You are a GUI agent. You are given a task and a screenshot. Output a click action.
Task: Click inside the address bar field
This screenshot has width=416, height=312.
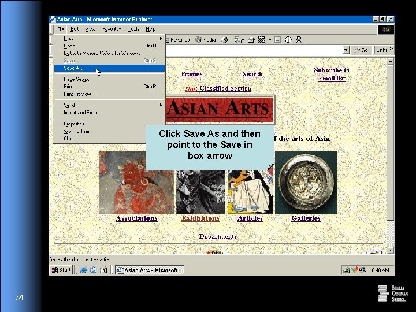click(x=254, y=50)
